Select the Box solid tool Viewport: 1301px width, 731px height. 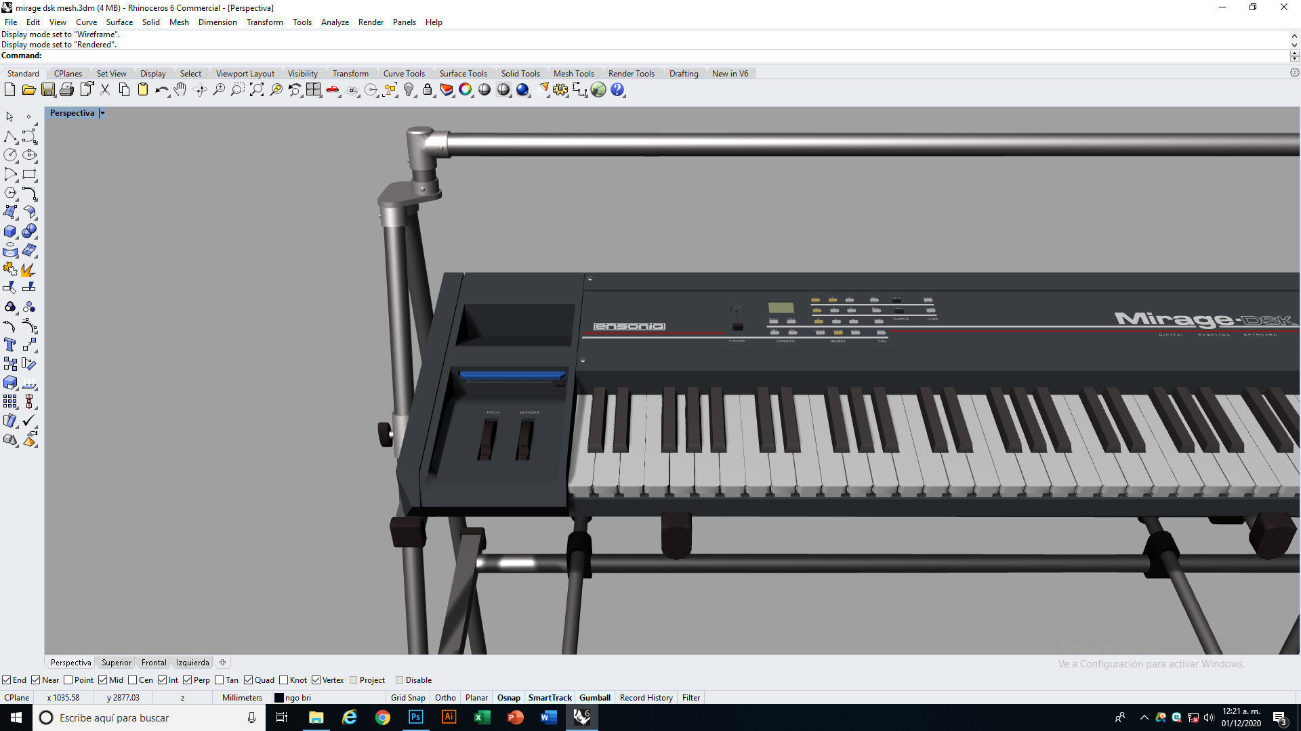click(9, 231)
